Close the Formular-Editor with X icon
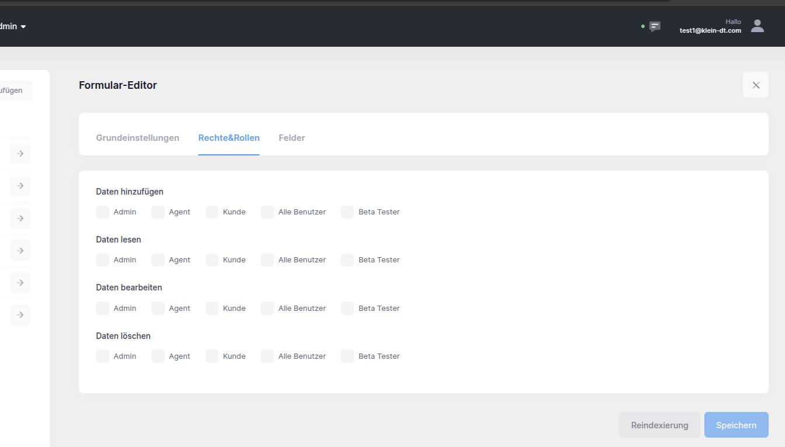 pyautogui.click(x=755, y=85)
